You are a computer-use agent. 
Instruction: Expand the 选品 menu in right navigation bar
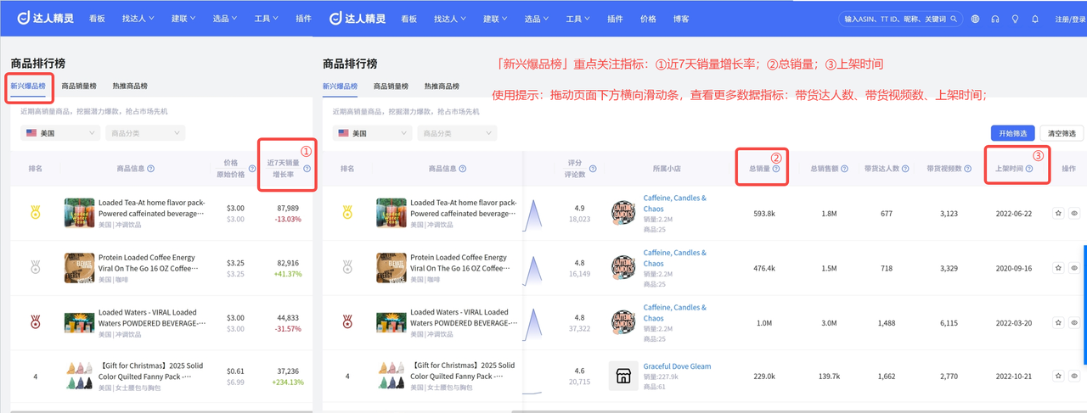pos(535,19)
